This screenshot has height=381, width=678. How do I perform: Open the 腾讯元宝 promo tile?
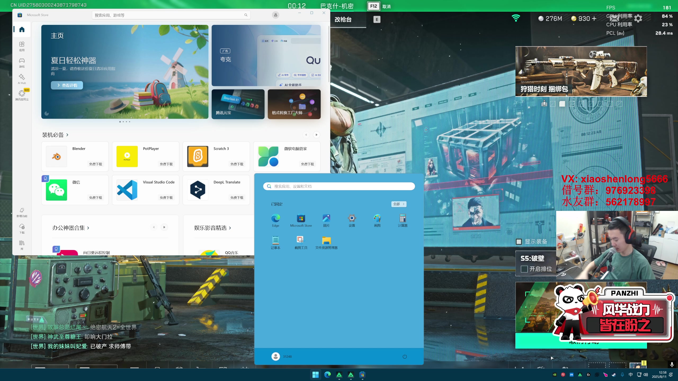[x=238, y=104]
